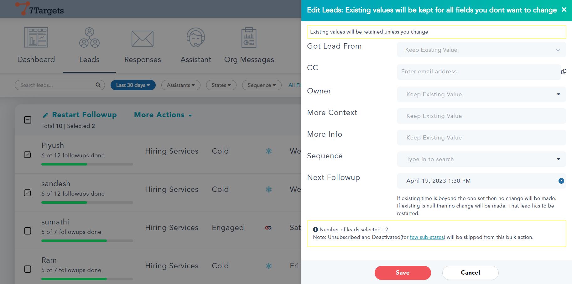Uncheck the Piyush lead checkbox
The height and width of the screenshot is (284, 572).
click(x=28, y=155)
